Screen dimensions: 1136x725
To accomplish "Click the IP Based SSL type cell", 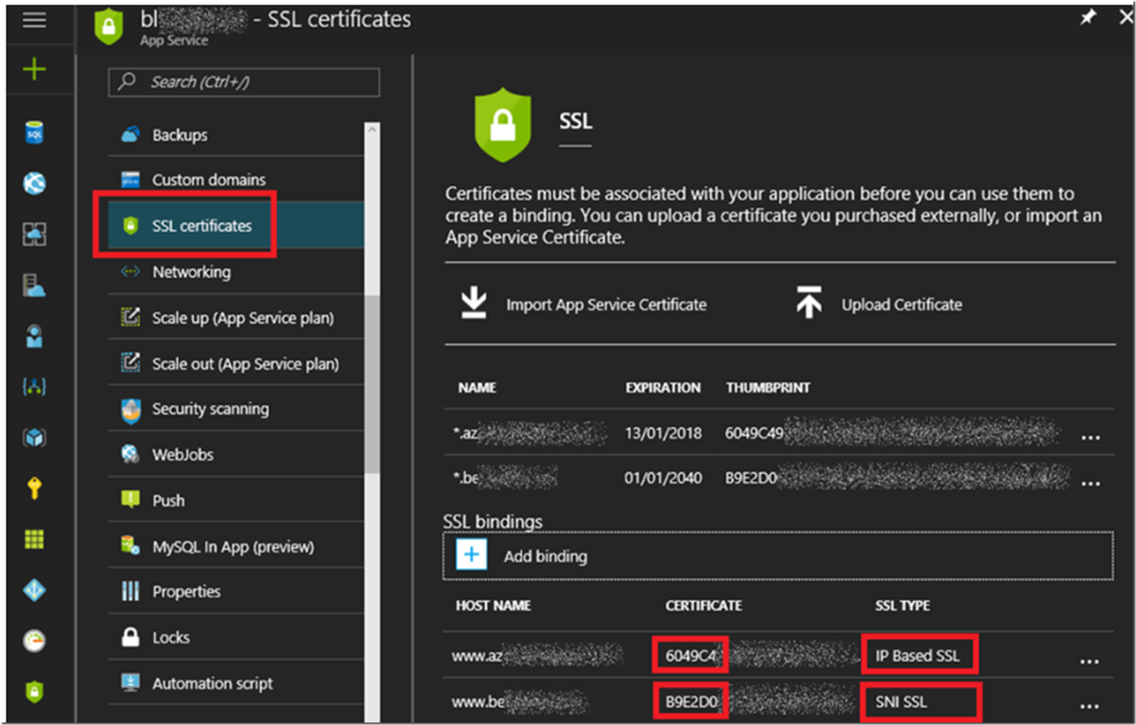I will click(918, 655).
